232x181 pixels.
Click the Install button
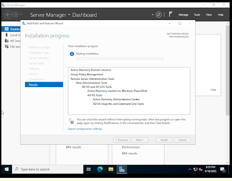pos(164,140)
